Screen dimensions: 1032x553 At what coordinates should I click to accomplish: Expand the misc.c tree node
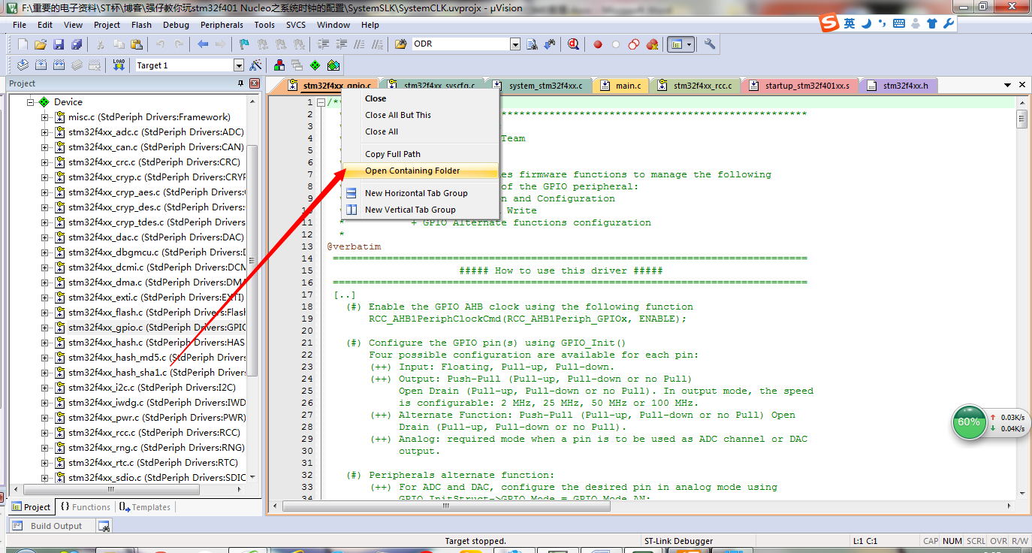click(45, 117)
